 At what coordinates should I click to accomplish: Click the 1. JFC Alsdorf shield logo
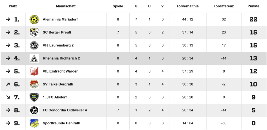coord(34,97)
